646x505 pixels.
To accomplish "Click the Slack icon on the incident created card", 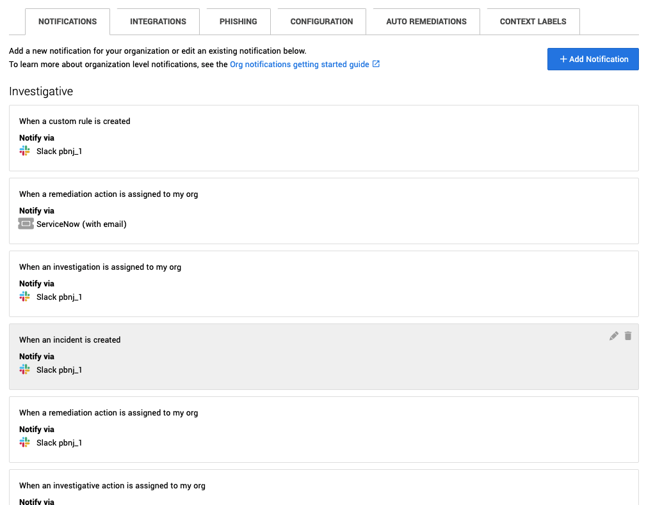I will coord(24,369).
